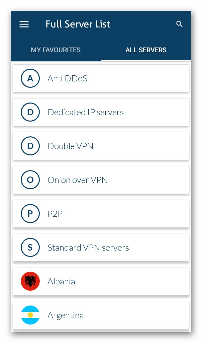Tap the search magnifier icon
Viewport: 202px width, 343px height.
(x=179, y=24)
